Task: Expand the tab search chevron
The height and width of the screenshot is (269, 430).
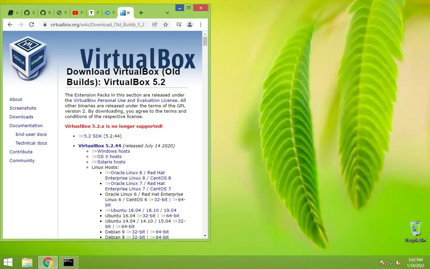Action: 167,13
